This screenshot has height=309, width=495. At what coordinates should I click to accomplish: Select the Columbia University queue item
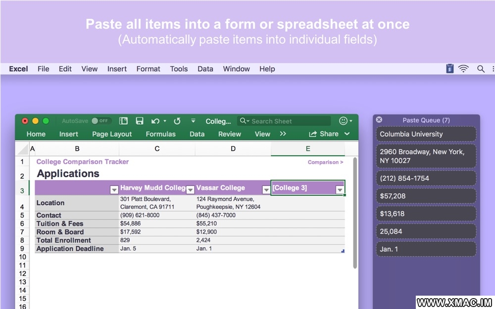click(426, 134)
